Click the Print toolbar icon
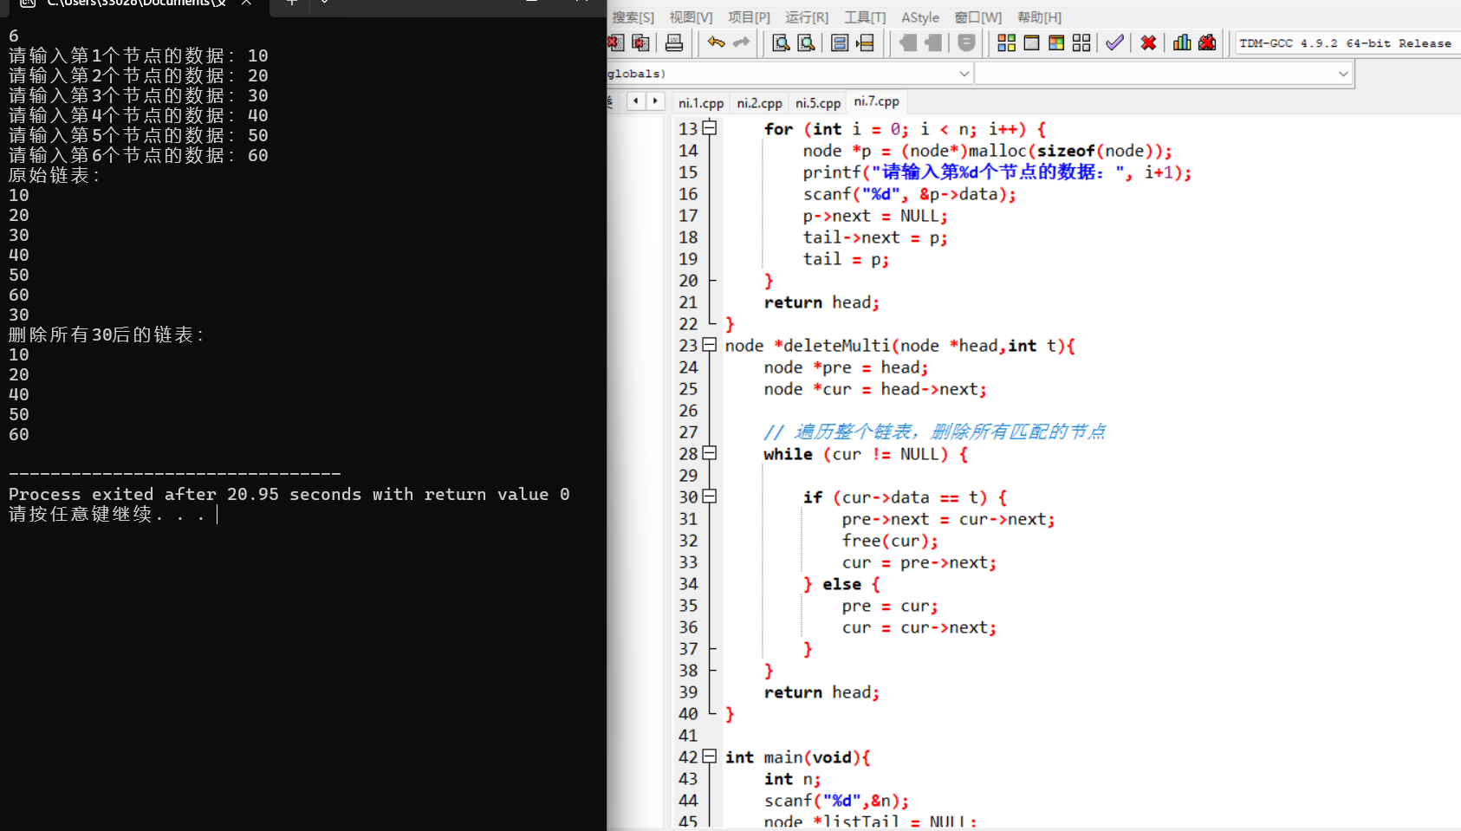The image size is (1461, 831). coord(674,42)
